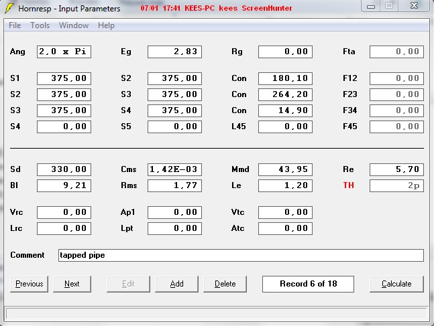Screen dimensions: 434x326
Task: Click the L45 input field
Action: point(285,127)
